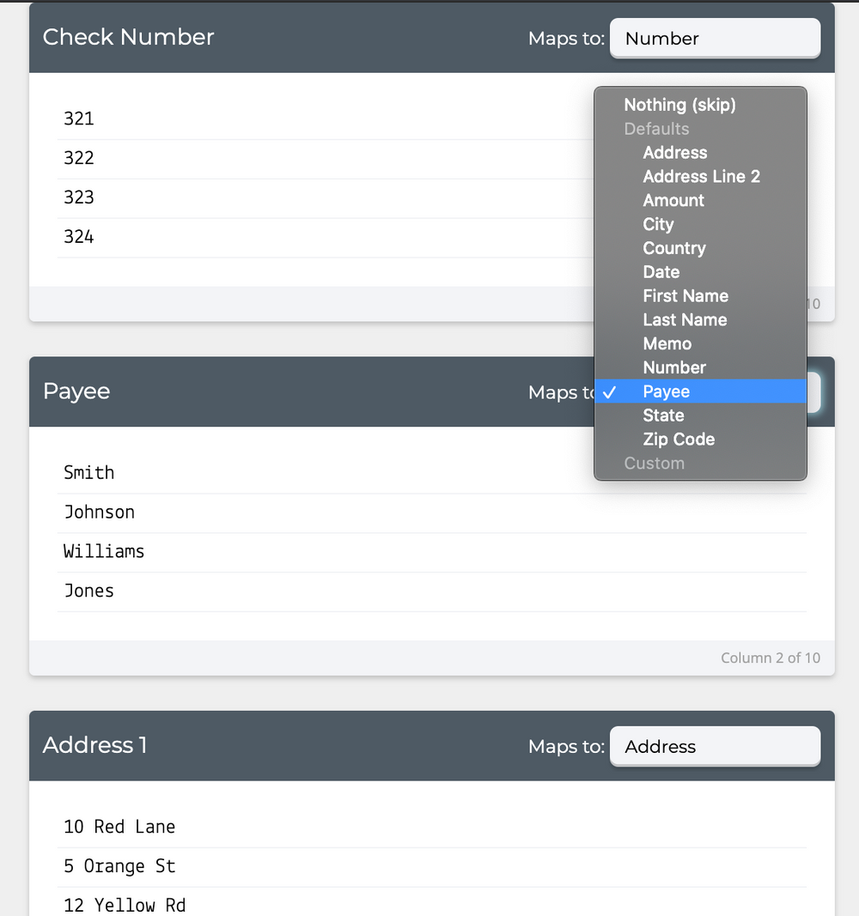
Task: Click the Check Number panel header
Action: [x=128, y=37]
